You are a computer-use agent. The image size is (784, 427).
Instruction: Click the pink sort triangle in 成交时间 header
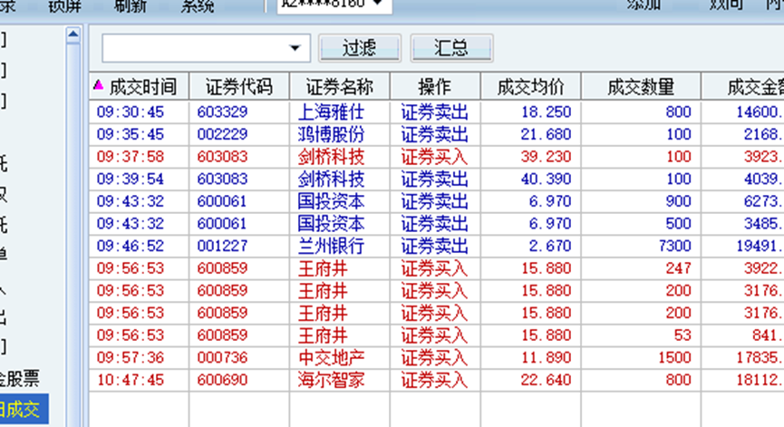pos(99,86)
